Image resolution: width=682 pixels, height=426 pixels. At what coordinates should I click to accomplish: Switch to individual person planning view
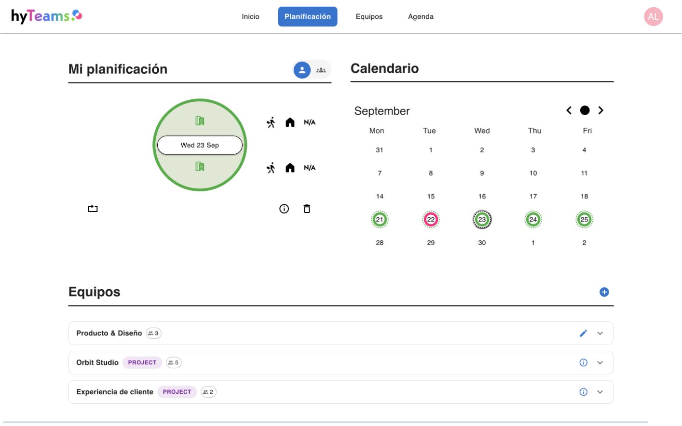click(x=302, y=70)
